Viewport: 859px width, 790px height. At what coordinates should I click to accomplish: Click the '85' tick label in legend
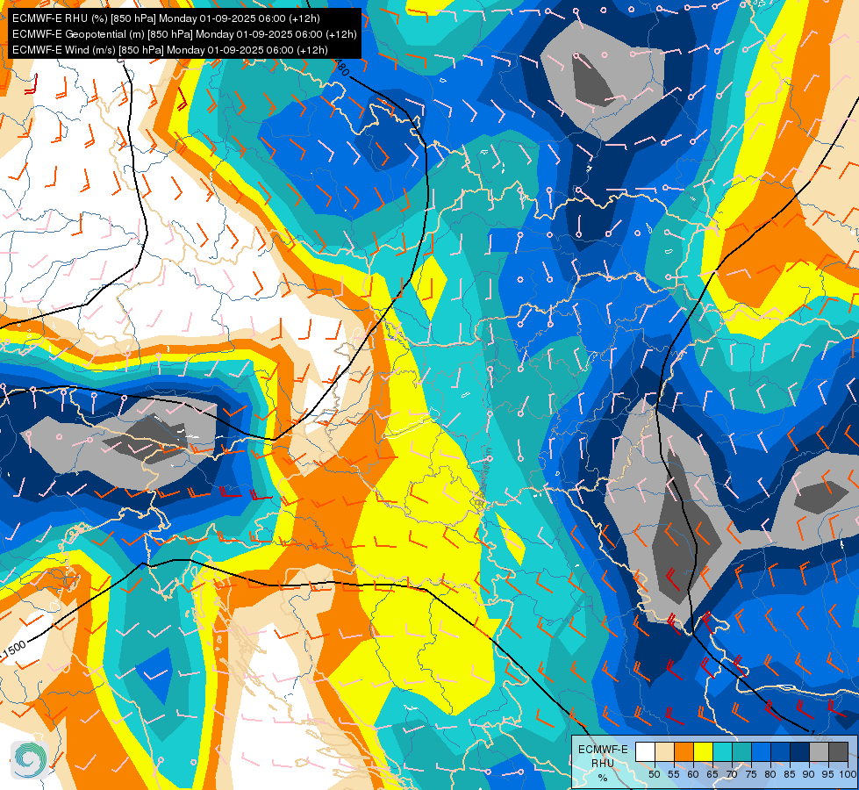(x=790, y=775)
